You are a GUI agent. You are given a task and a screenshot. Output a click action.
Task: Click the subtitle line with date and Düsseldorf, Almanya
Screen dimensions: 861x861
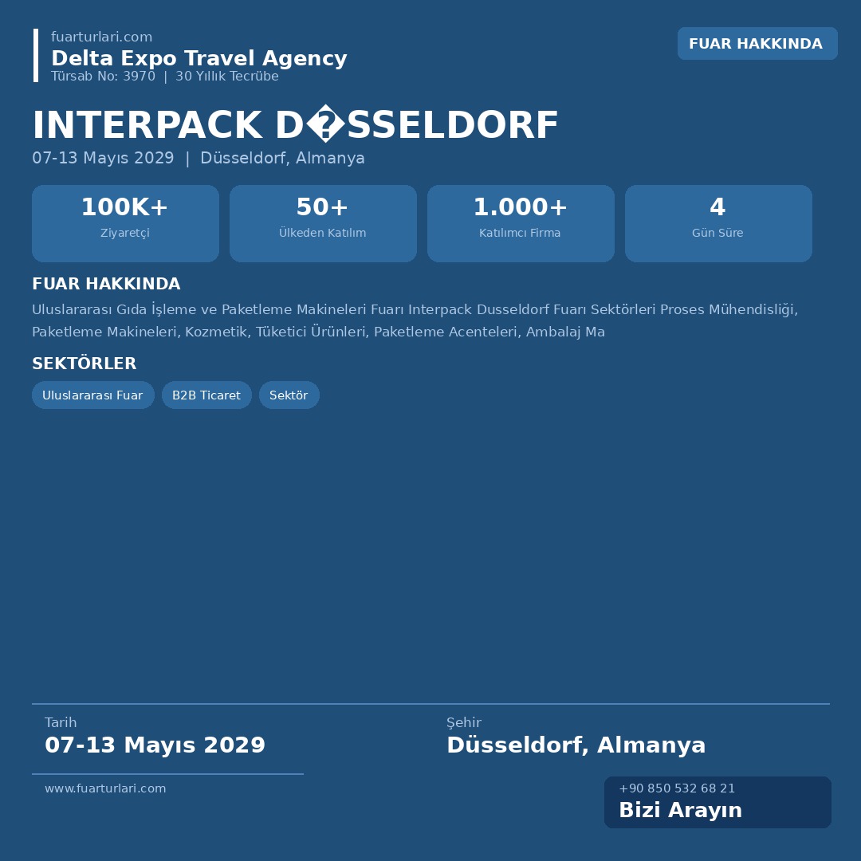(x=199, y=158)
